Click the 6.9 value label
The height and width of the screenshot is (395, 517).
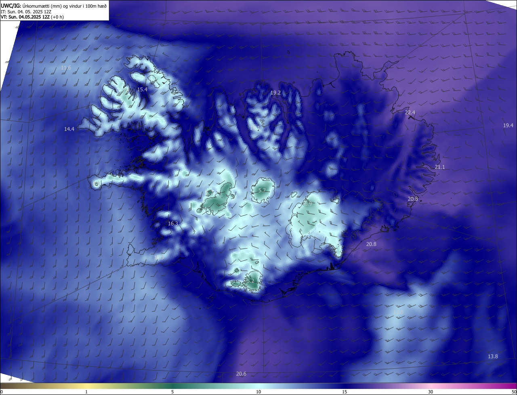point(308,204)
